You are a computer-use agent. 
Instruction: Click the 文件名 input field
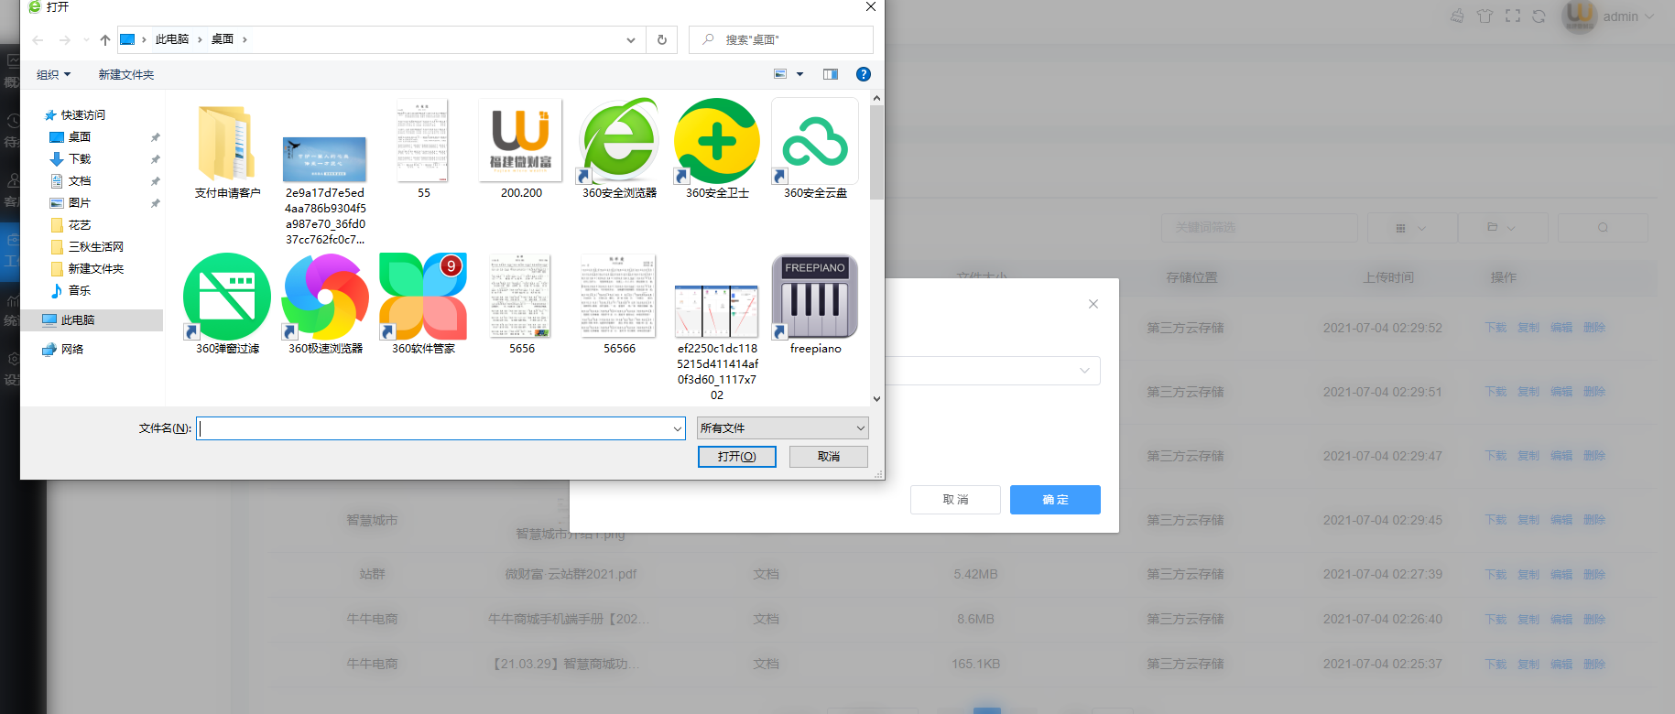click(x=434, y=427)
